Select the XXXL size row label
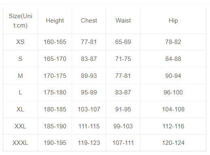 pos(20,143)
